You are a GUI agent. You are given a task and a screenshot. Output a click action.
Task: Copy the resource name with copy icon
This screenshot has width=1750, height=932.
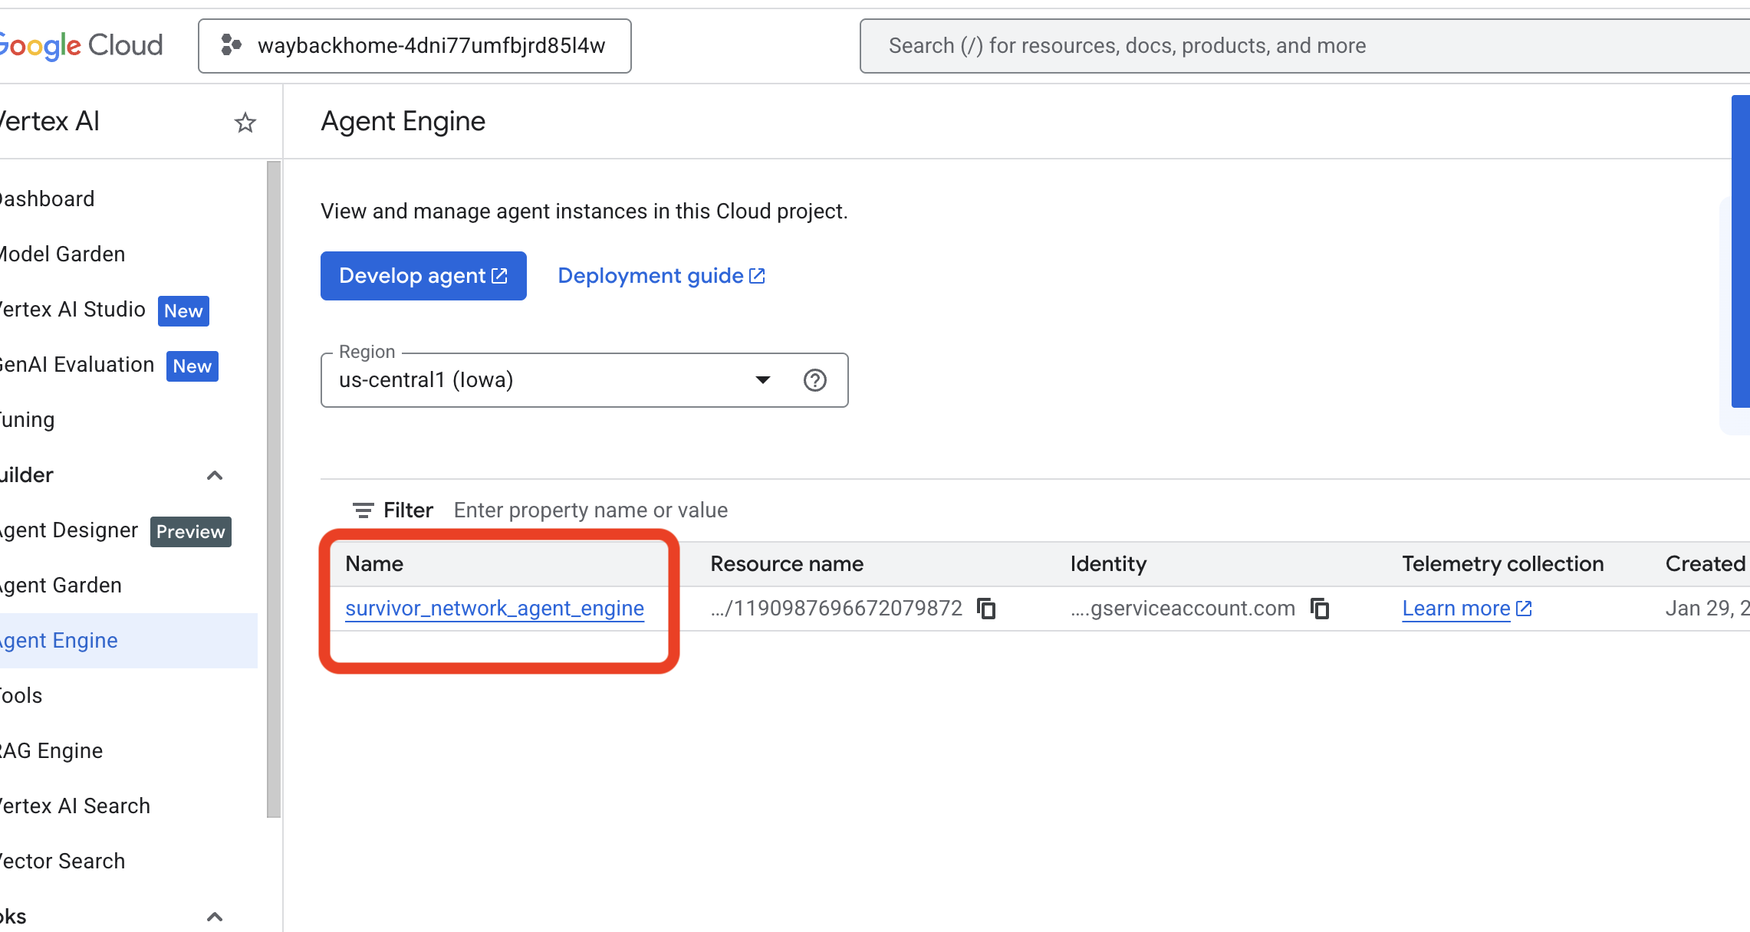986,609
